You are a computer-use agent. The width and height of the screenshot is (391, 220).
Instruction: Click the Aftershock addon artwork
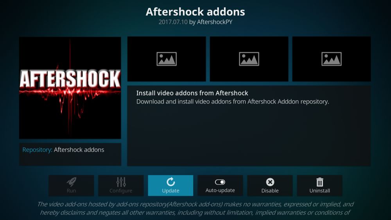tap(70, 88)
